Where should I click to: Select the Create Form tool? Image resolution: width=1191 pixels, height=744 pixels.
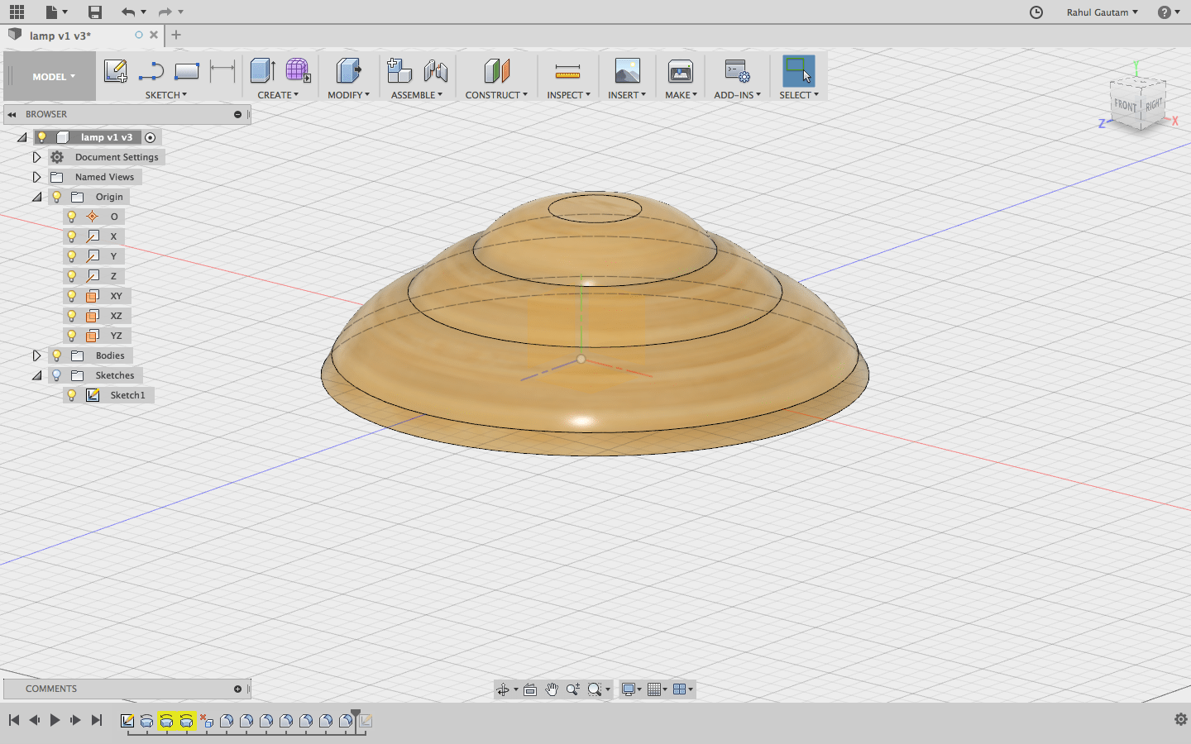tap(298, 71)
